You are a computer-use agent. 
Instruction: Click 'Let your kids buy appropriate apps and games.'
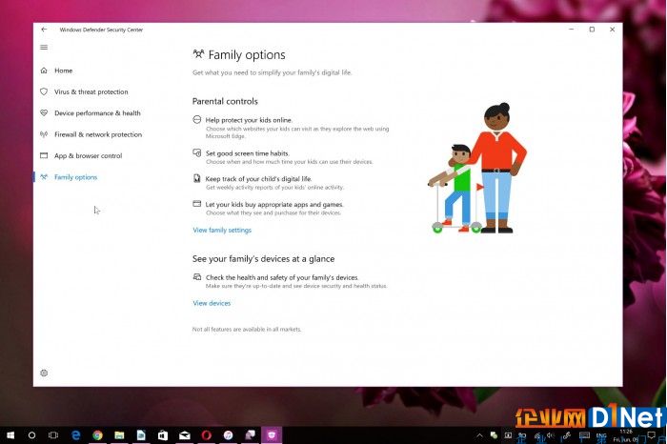274,204
